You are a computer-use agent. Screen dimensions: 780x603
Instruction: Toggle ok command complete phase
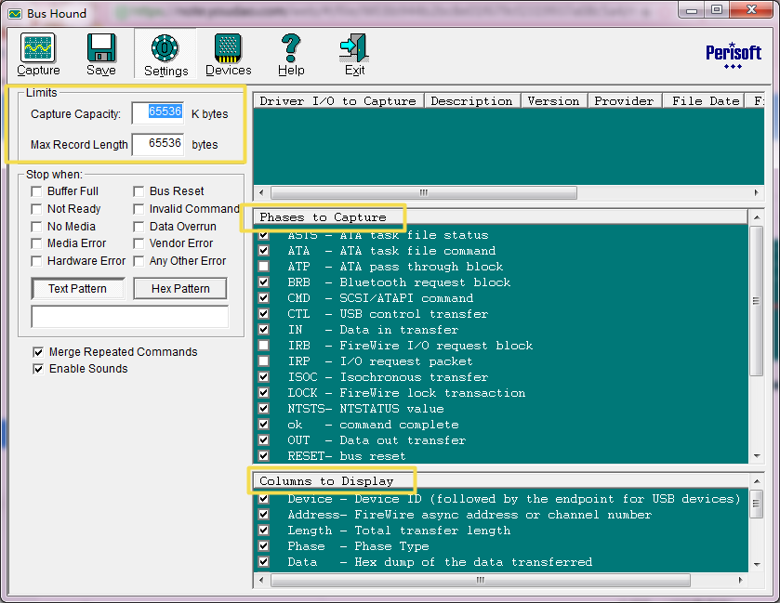tap(264, 425)
